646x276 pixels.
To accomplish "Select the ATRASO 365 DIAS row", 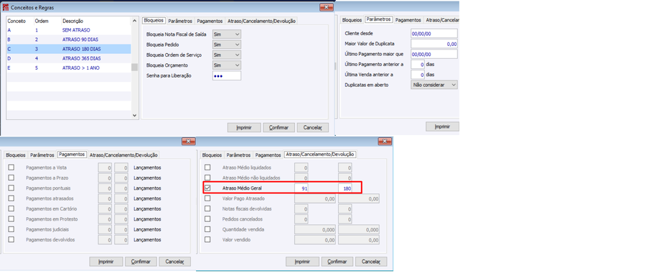I will 69,58.
